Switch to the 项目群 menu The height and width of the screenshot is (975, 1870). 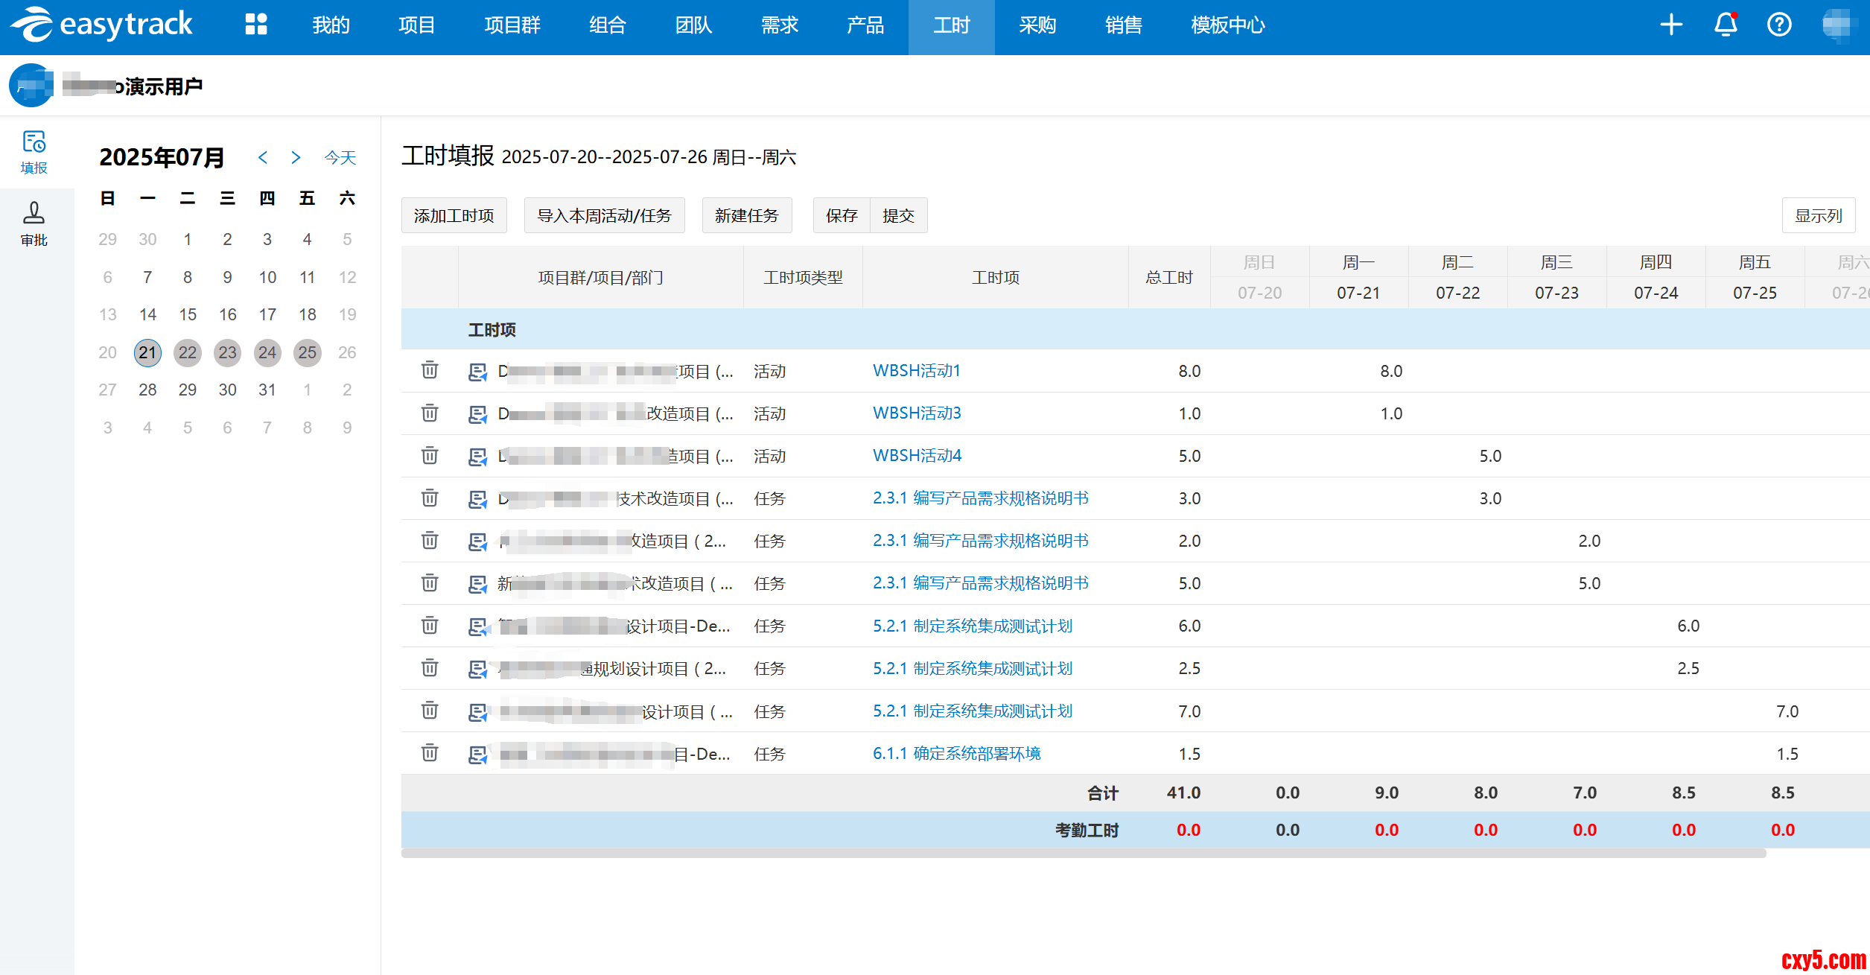(x=512, y=25)
